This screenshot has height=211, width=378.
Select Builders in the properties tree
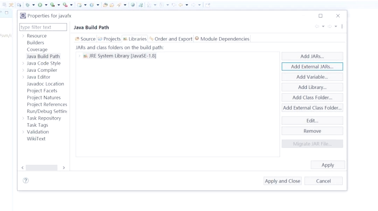[x=35, y=43]
